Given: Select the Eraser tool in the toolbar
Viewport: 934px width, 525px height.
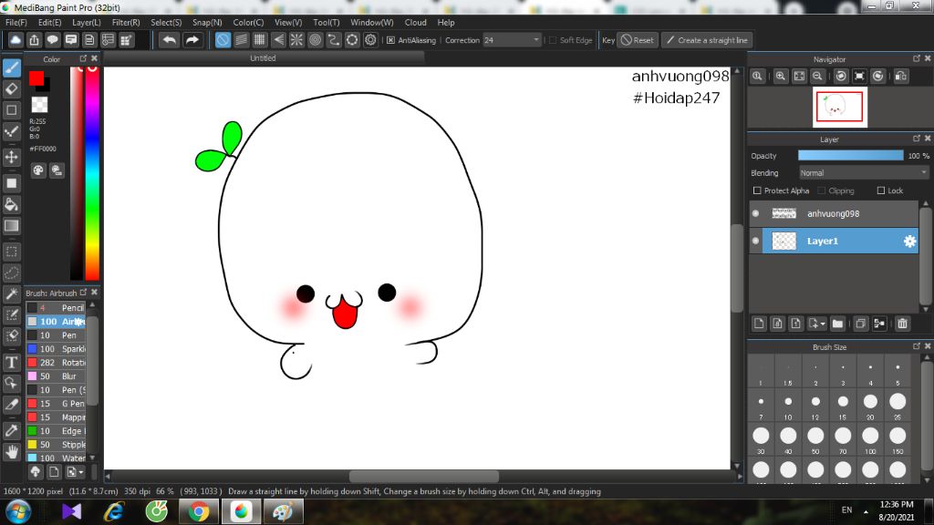Looking at the screenshot, I should click(x=12, y=88).
